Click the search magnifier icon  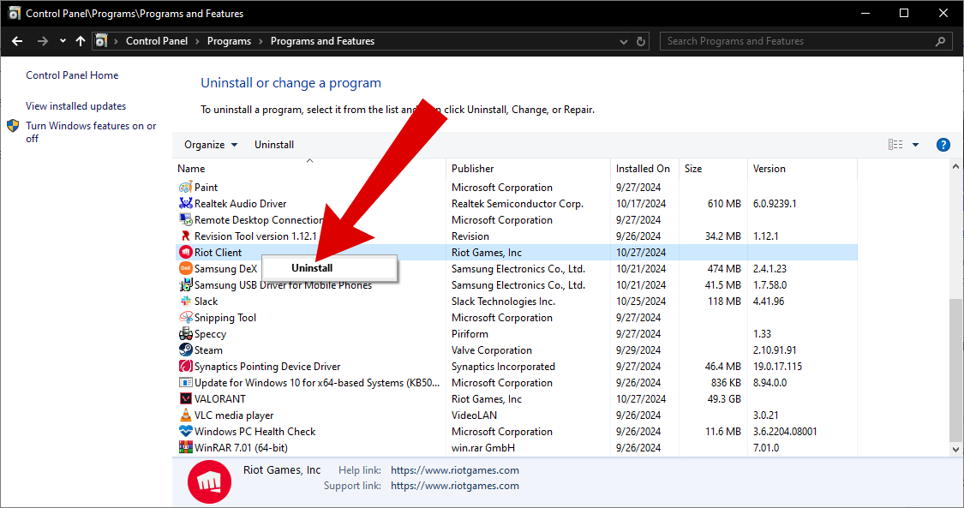point(940,41)
